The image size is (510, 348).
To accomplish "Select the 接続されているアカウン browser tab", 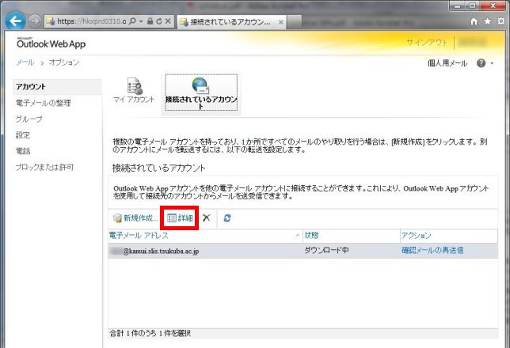I will (230, 22).
